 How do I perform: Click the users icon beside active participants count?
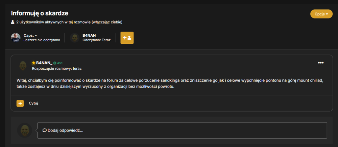pyautogui.click(x=13, y=22)
